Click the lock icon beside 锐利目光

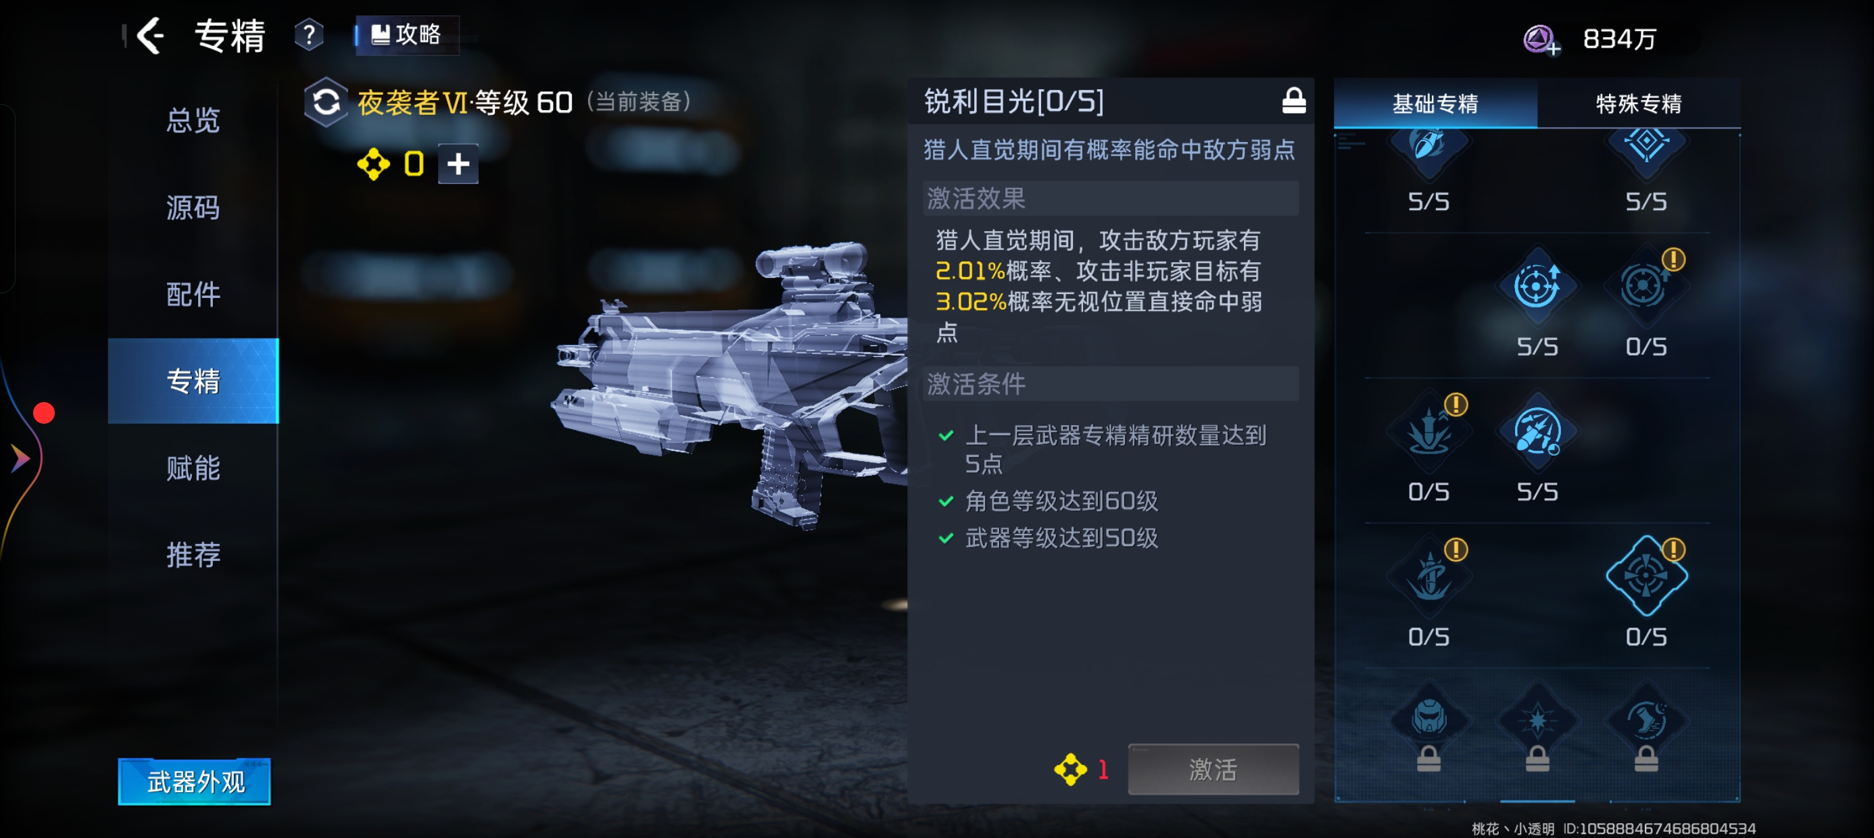pos(1293,101)
